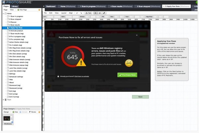
Task: Select the comment bubble tool
Action: pyautogui.click(x=100, y=13)
